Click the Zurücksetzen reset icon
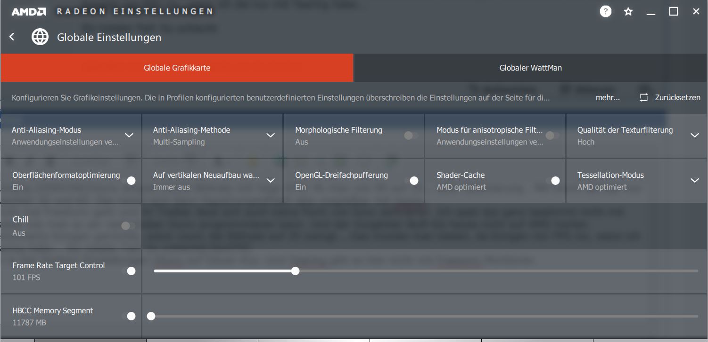Screen dimensions: 708x342 point(644,98)
